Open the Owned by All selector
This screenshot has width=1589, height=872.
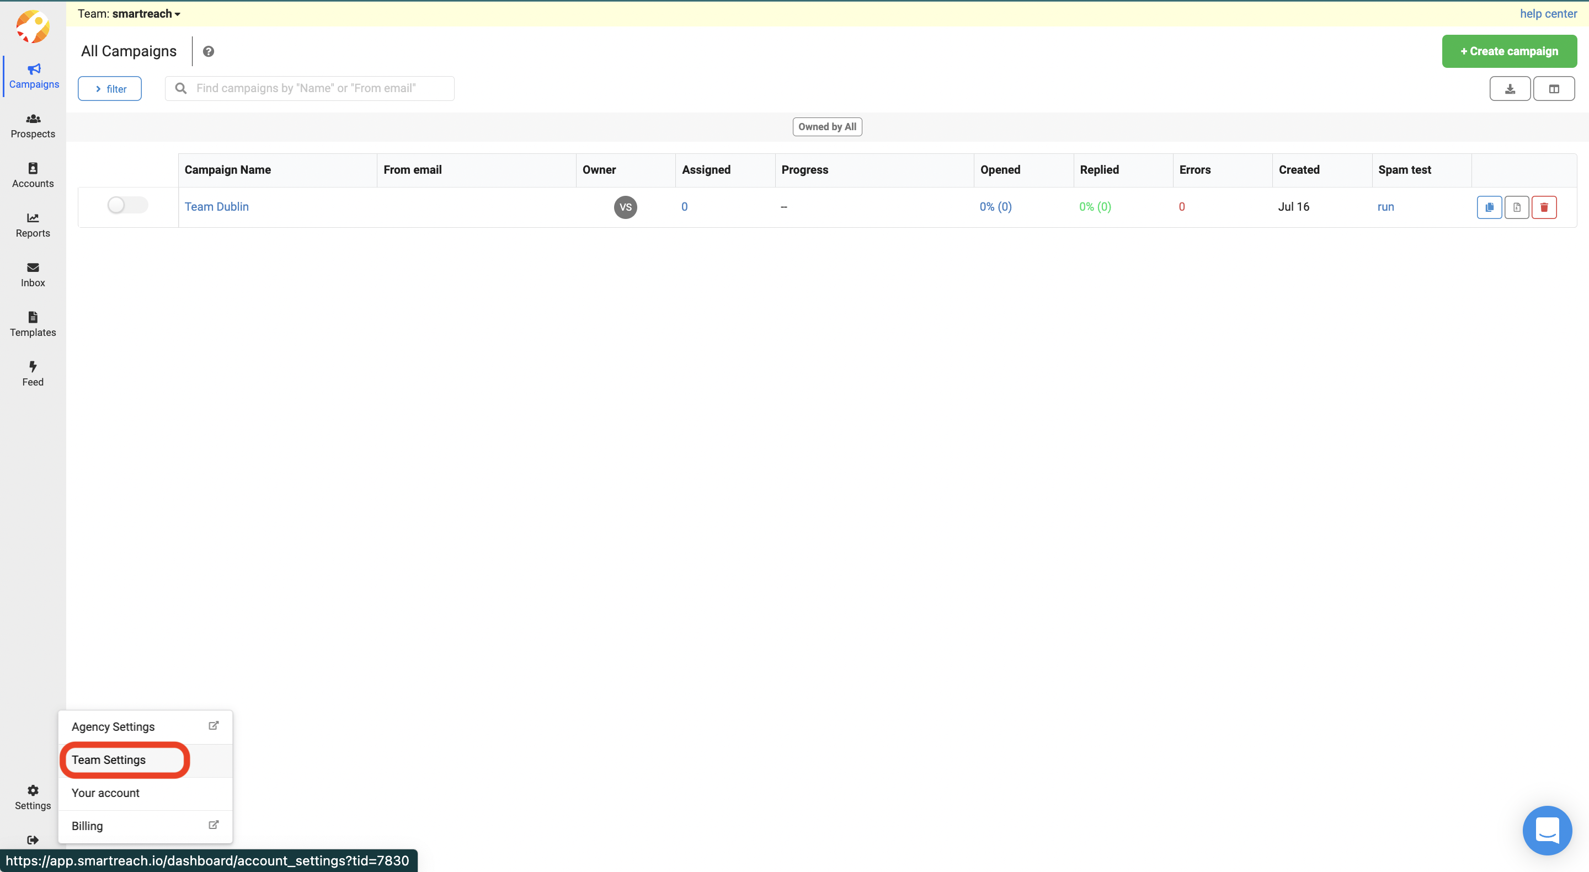coord(827,126)
